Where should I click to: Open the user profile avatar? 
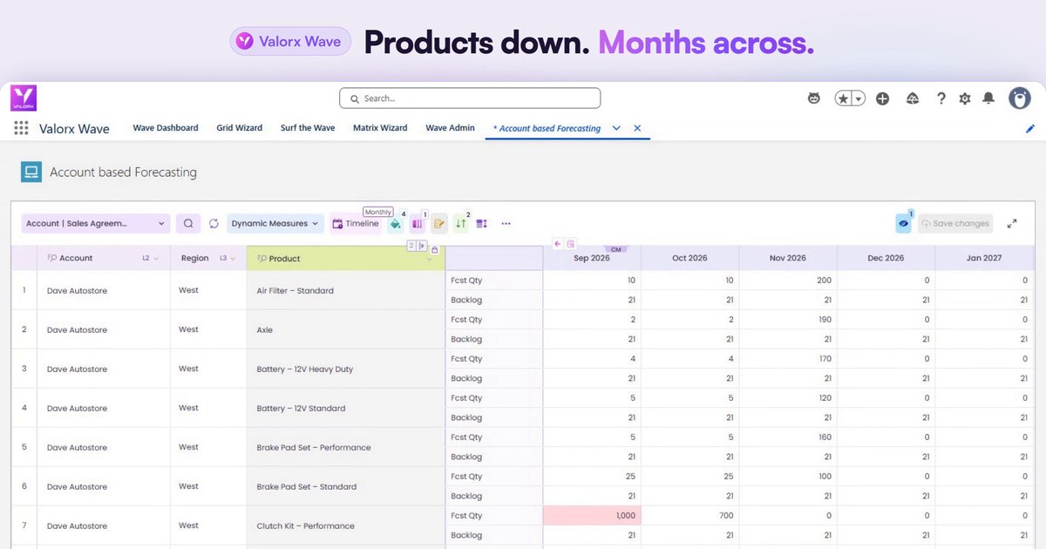pos(1020,98)
